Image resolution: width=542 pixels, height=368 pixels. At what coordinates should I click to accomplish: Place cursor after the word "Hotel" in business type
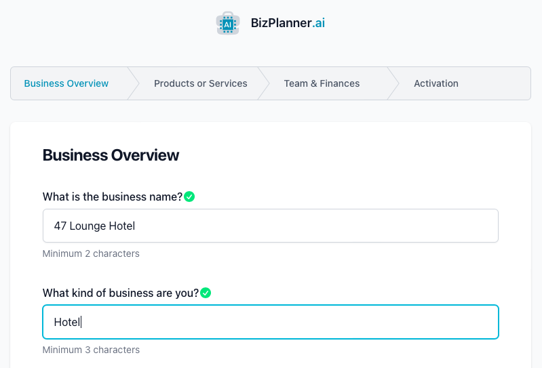(x=81, y=322)
